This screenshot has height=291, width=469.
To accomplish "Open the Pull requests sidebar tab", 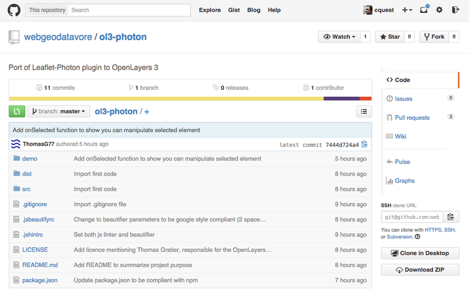I will [x=420, y=117].
